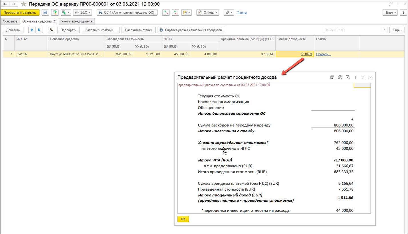Click the Рассчитать ставки button
Image resolution: width=408 pixels, height=234 pixels.
pyautogui.click(x=138, y=30)
